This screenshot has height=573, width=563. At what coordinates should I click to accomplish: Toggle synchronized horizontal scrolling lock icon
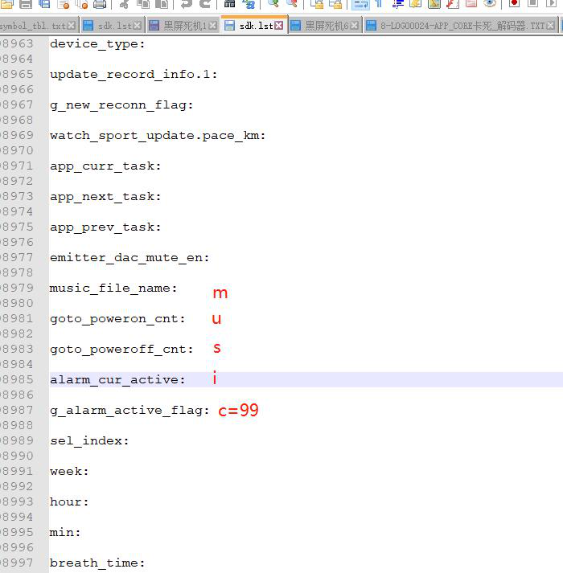point(335,4)
